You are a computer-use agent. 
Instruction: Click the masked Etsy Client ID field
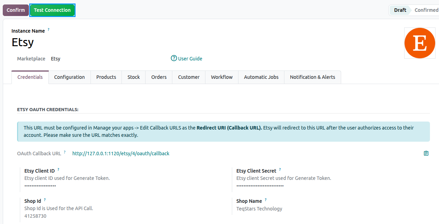click(40, 186)
